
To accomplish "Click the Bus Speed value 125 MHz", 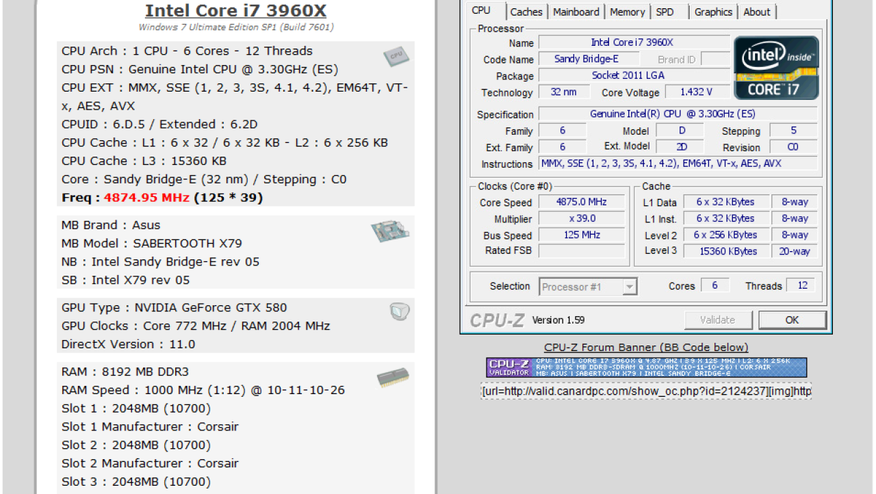I will point(582,235).
